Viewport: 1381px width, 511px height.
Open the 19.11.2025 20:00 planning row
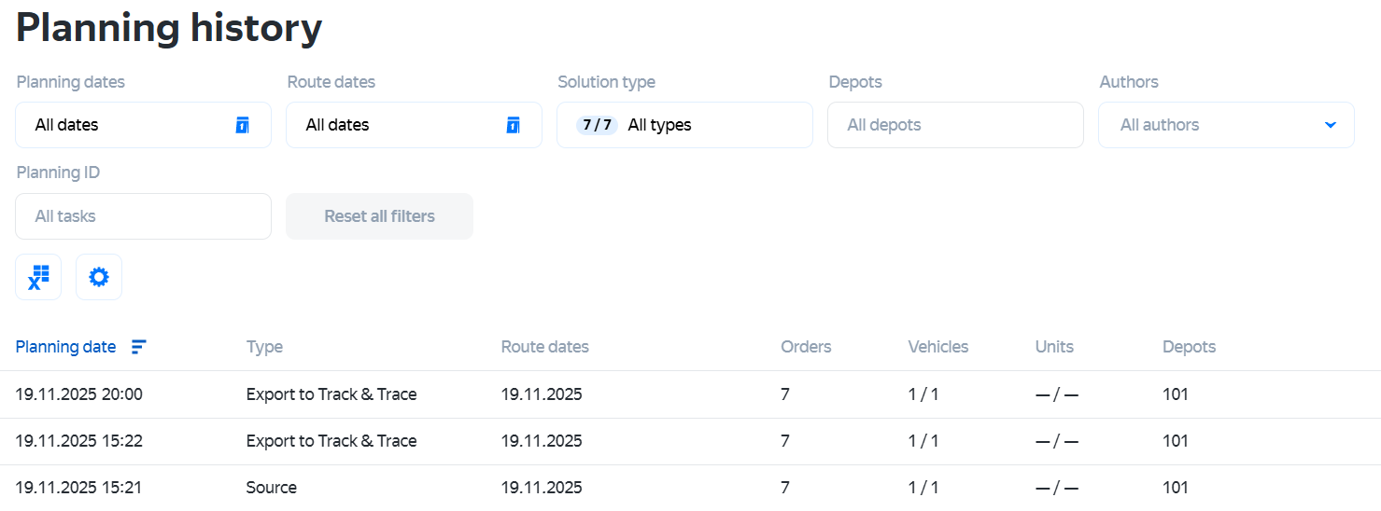78,394
